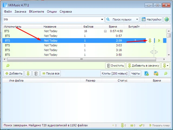Sort results by Время column header
The image size is (173, 130).
(114, 27)
